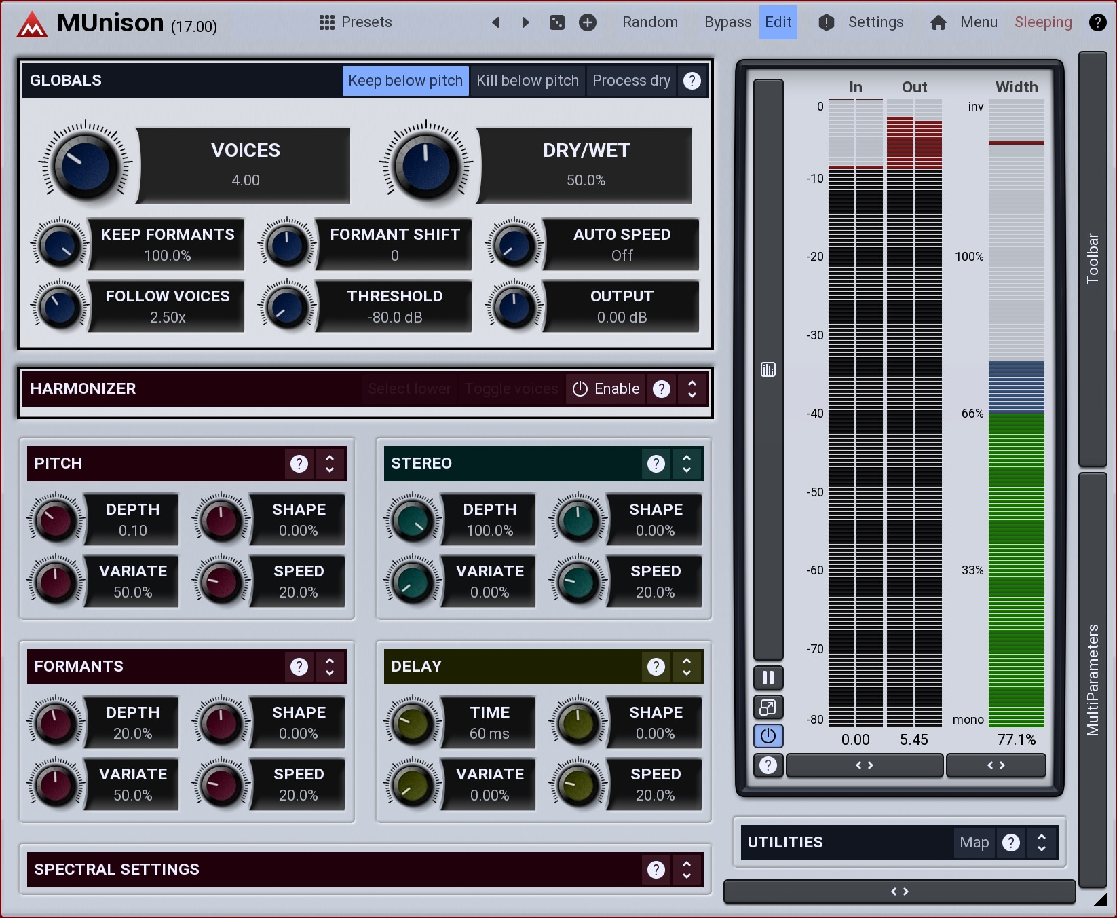Collapse the Delay section panel
1117x918 pixels.
(687, 667)
